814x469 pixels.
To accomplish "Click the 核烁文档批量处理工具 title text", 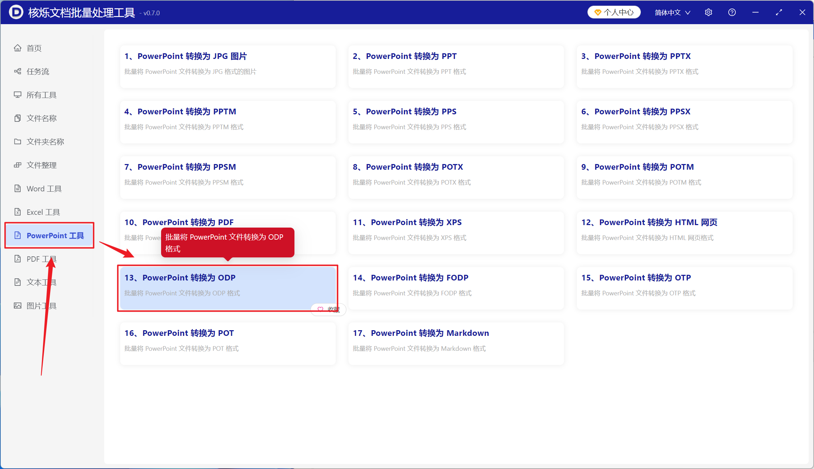I will [x=81, y=12].
